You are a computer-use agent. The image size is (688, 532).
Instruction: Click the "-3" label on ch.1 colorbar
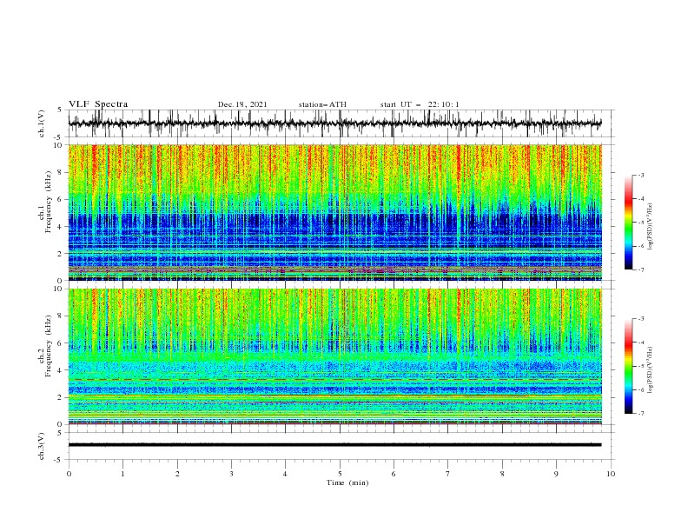pos(641,175)
